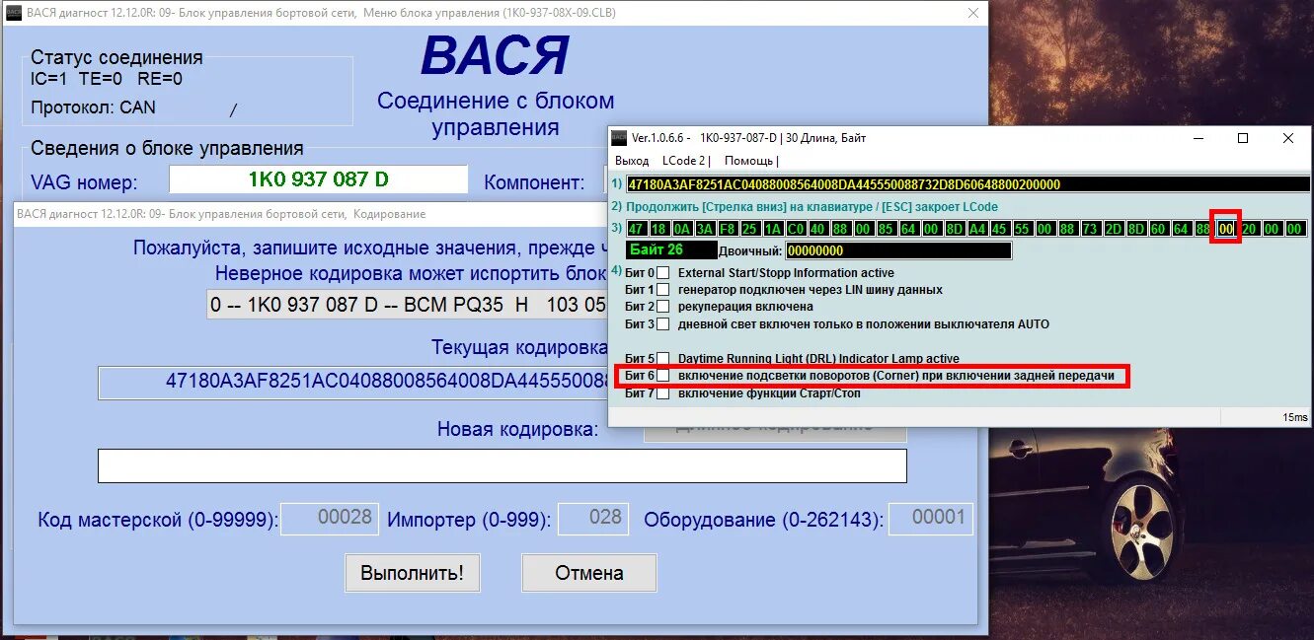Close the LCode window
Screen dimensions: 1314x640
click(x=1288, y=138)
